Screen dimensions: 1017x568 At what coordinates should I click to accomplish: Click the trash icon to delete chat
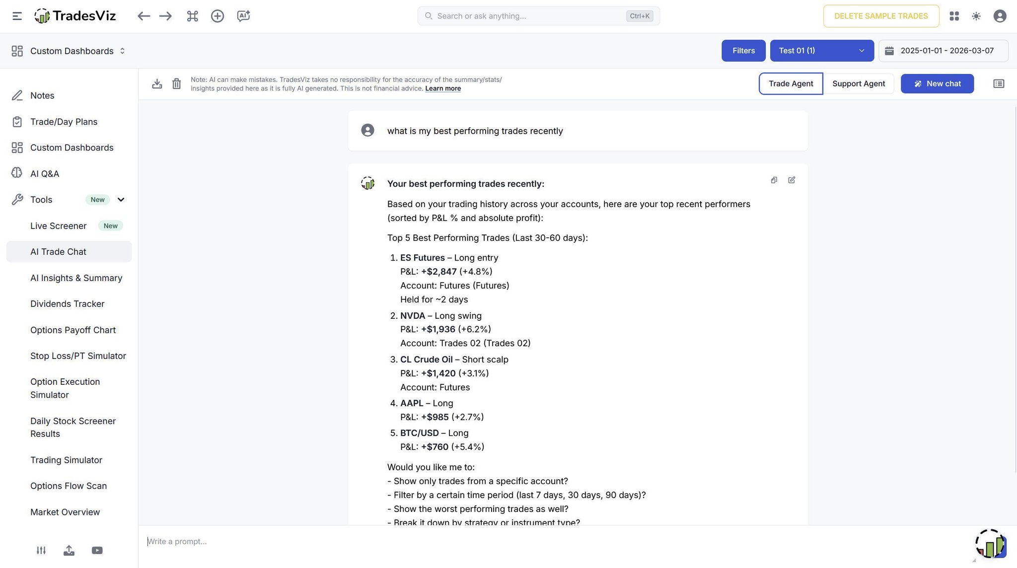pyautogui.click(x=176, y=83)
